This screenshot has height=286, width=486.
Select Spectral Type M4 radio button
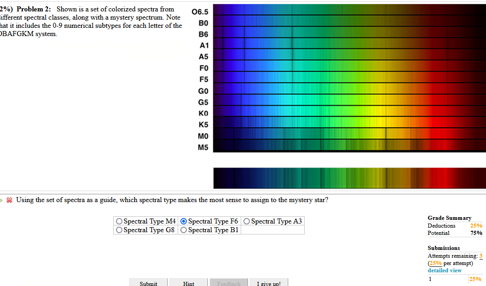point(118,221)
